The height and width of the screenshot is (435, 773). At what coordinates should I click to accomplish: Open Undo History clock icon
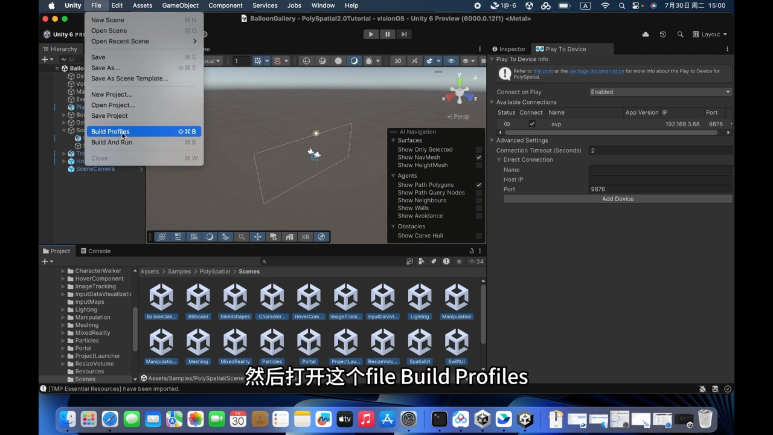click(663, 34)
